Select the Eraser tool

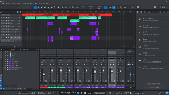point(45,7)
